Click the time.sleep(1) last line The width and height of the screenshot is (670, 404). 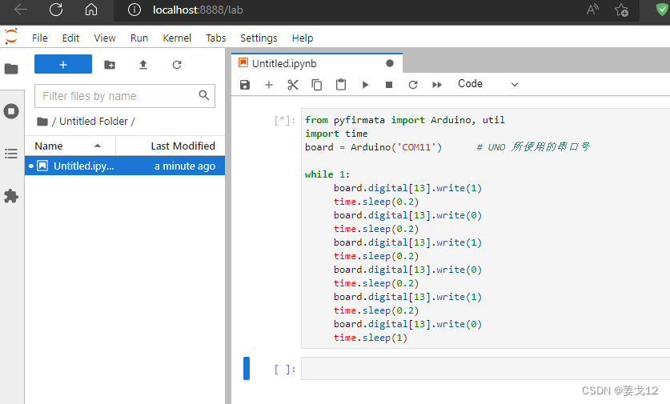[370, 338]
